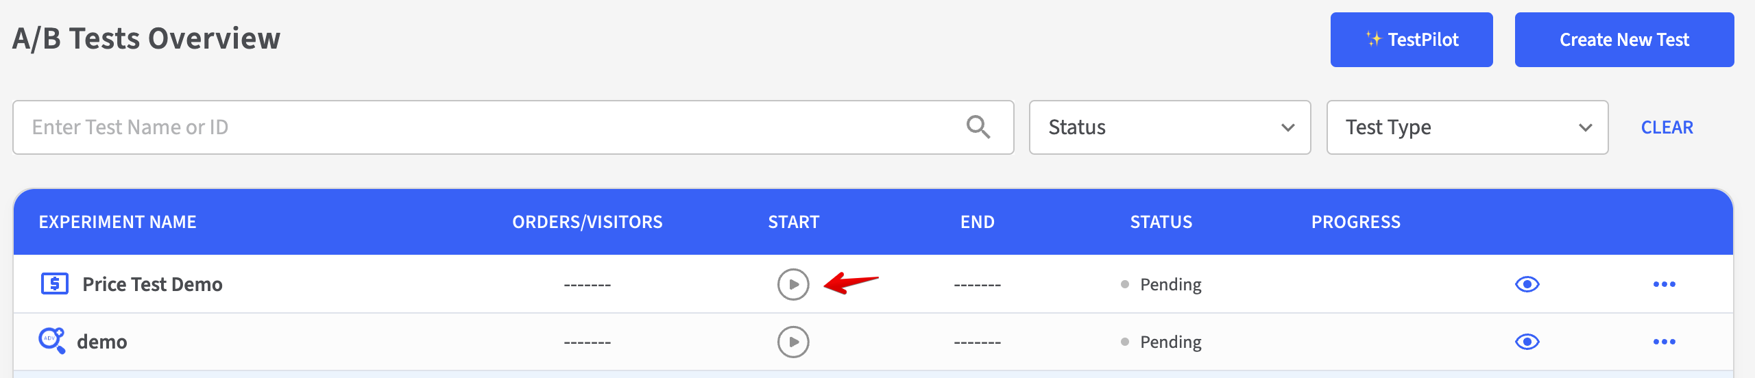This screenshot has height=378, width=1755.
Task: Open more options for Price Test Demo
Action: coord(1664,284)
